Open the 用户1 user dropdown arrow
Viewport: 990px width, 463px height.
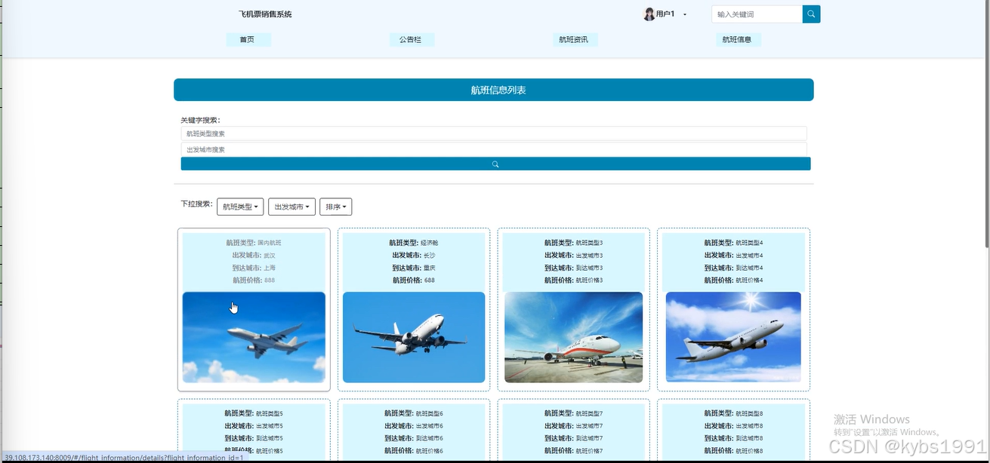click(x=685, y=14)
